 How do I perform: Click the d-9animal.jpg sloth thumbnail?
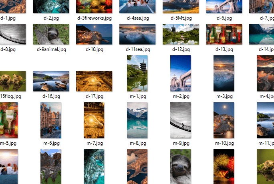(x=51, y=34)
